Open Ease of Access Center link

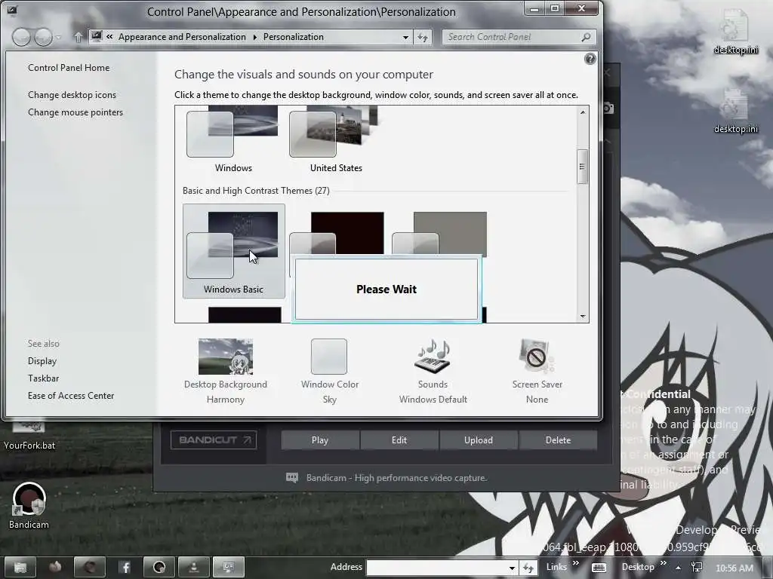point(70,395)
